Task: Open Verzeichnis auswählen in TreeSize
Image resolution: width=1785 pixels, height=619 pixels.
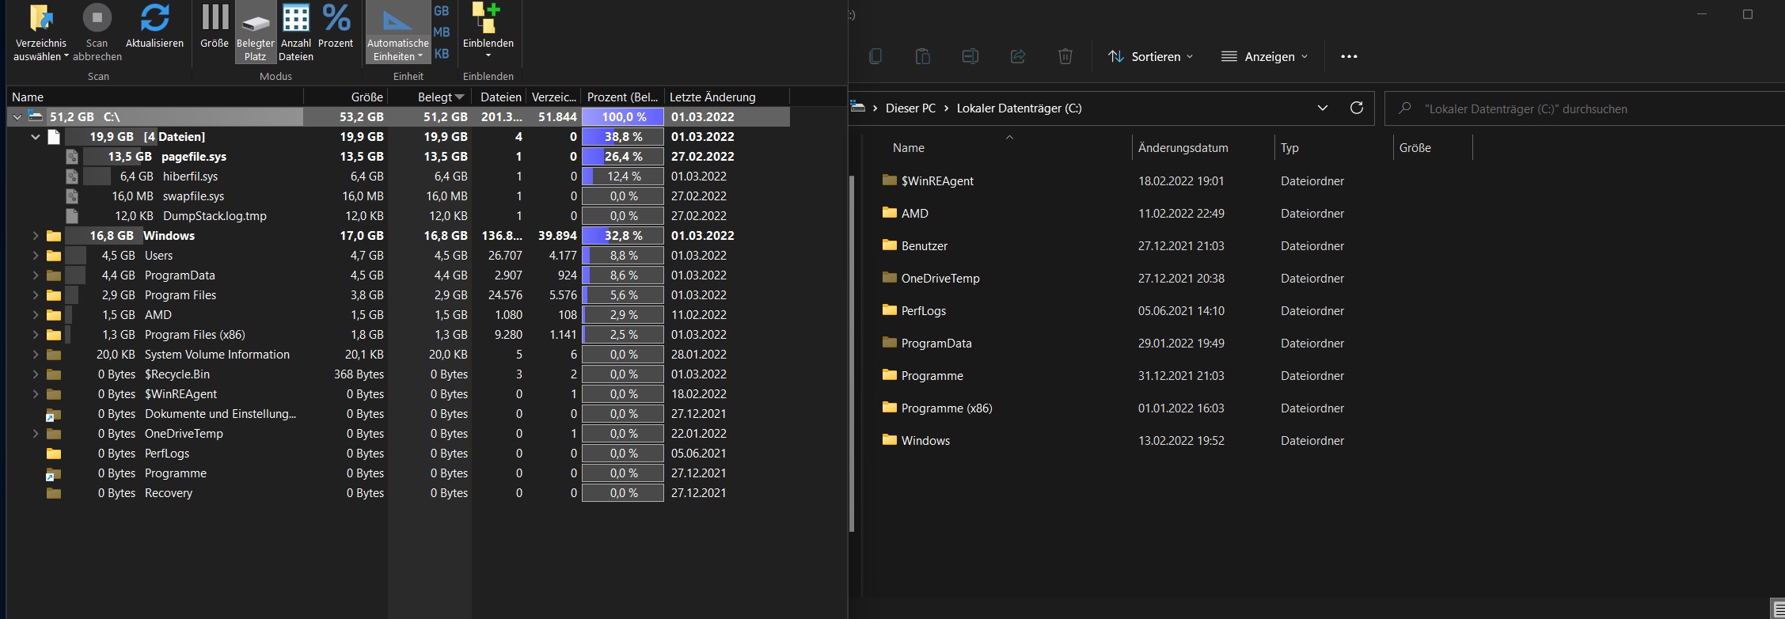Action: point(40,33)
